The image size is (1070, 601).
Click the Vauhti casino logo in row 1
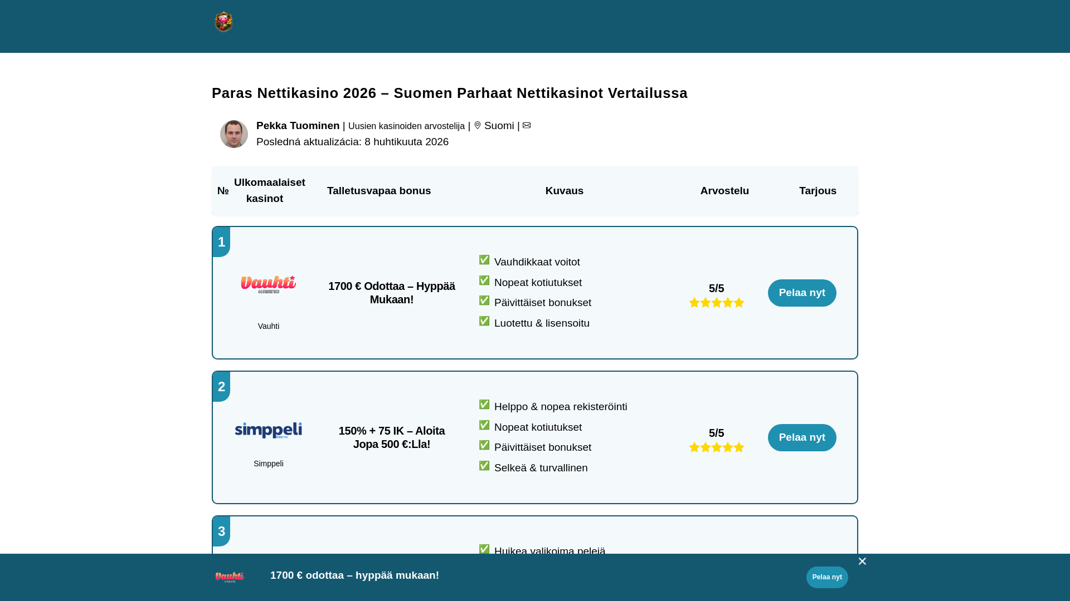point(268,284)
